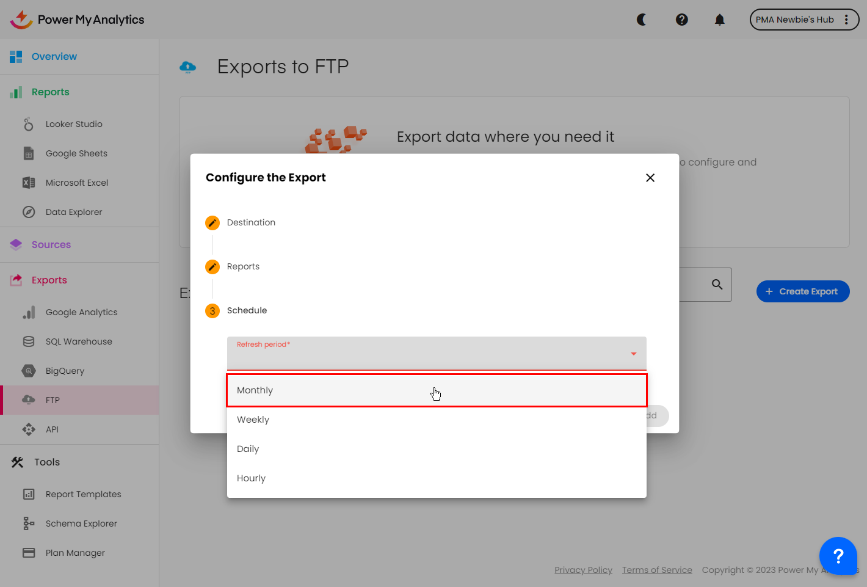
Task: Open the Privacy Policy link
Action: pos(583,570)
